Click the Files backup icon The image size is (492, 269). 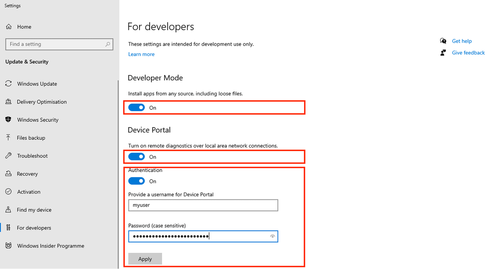point(9,137)
